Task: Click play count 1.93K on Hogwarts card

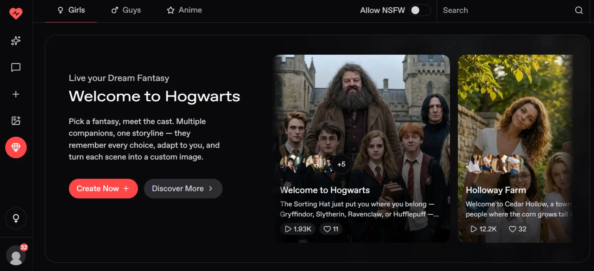Action: point(298,229)
